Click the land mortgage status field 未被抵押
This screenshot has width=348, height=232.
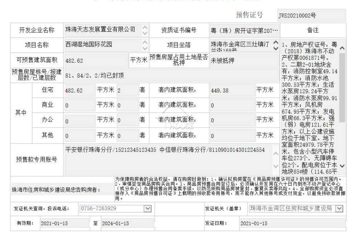244,60
